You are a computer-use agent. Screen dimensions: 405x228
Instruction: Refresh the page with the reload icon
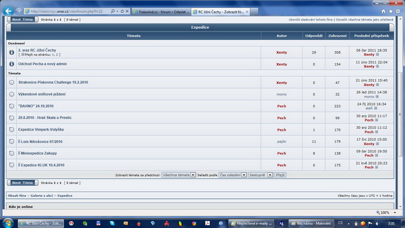tap(122, 11)
